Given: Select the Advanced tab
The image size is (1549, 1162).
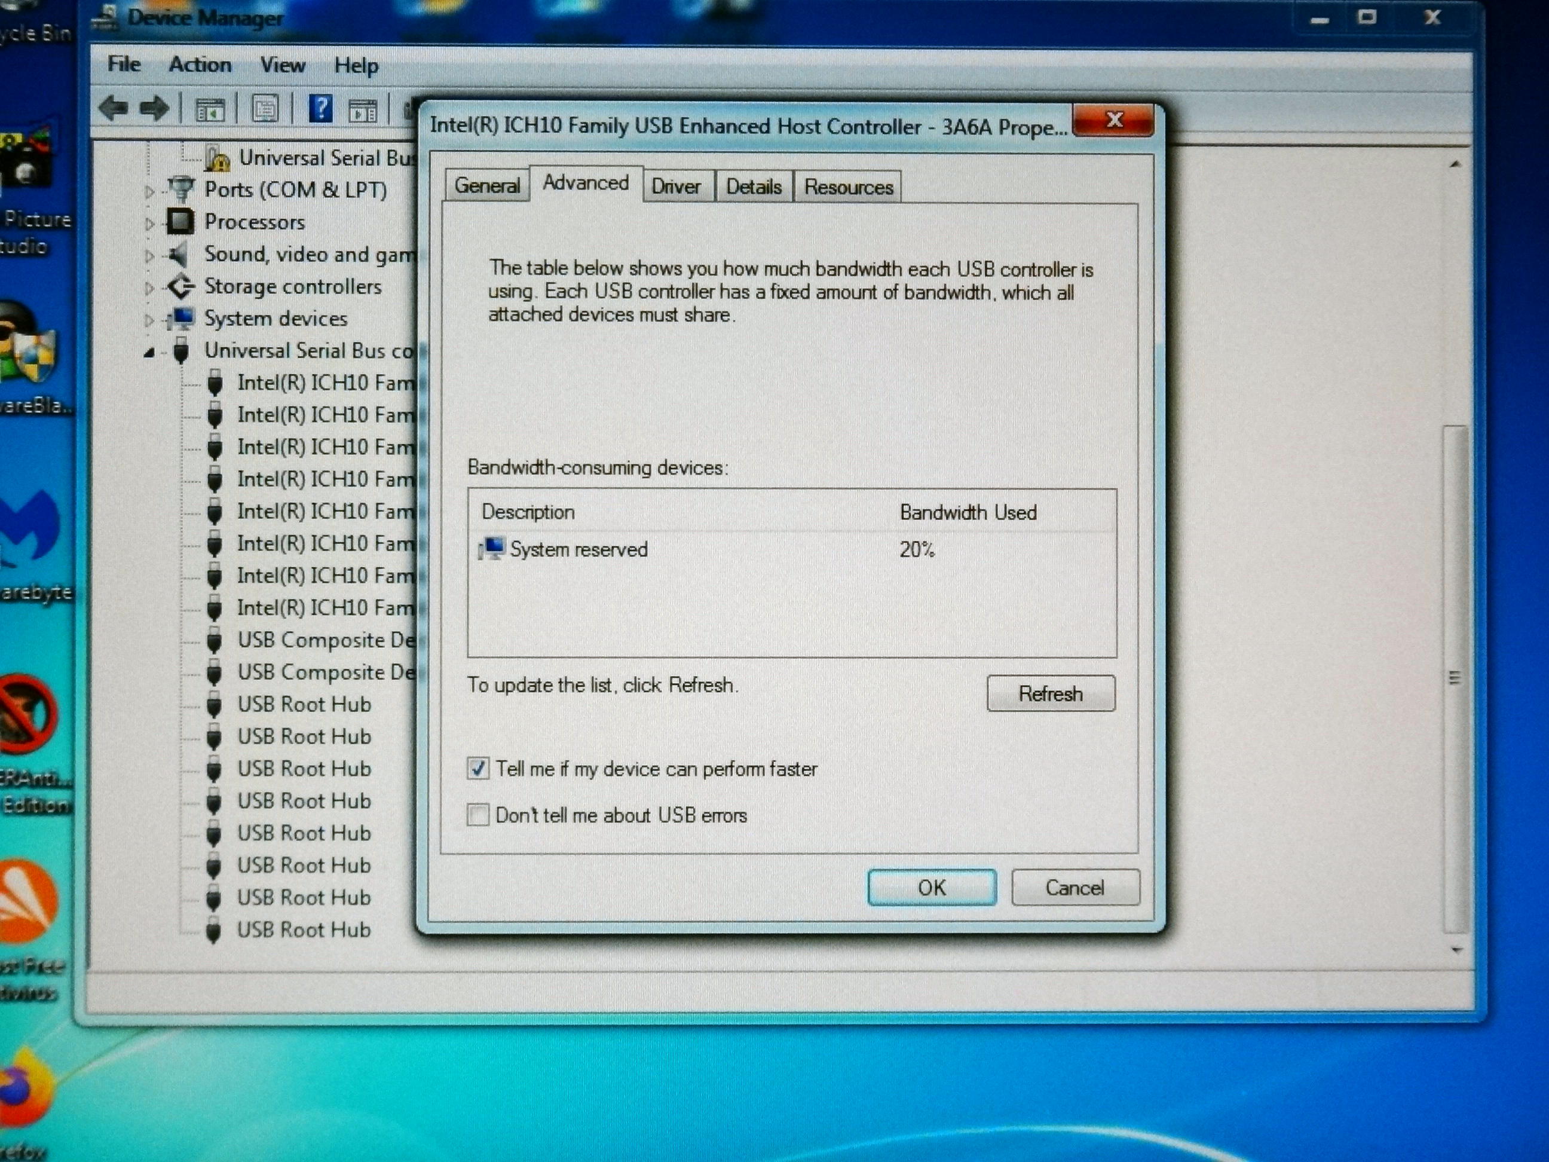Looking at the screenshot, I should tap(586, 183).
